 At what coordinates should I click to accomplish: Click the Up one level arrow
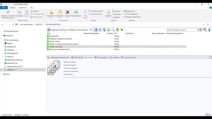click(13, 24)
